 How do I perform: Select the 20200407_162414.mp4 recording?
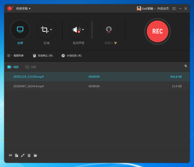click(28, 86)
